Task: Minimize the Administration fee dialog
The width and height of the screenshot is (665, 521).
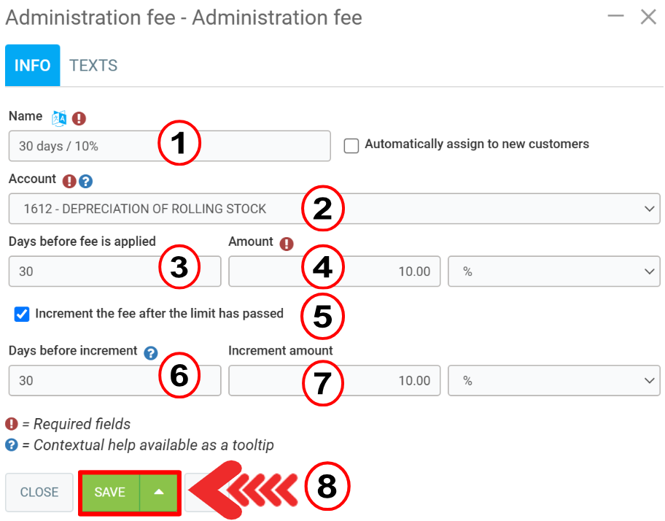Action: point(616,16)
